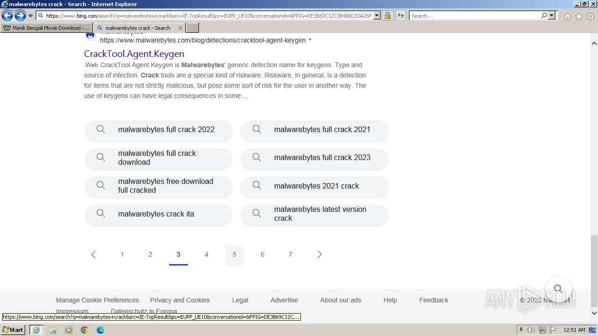Open the search provider dropdown arrow

pos(552,16)
